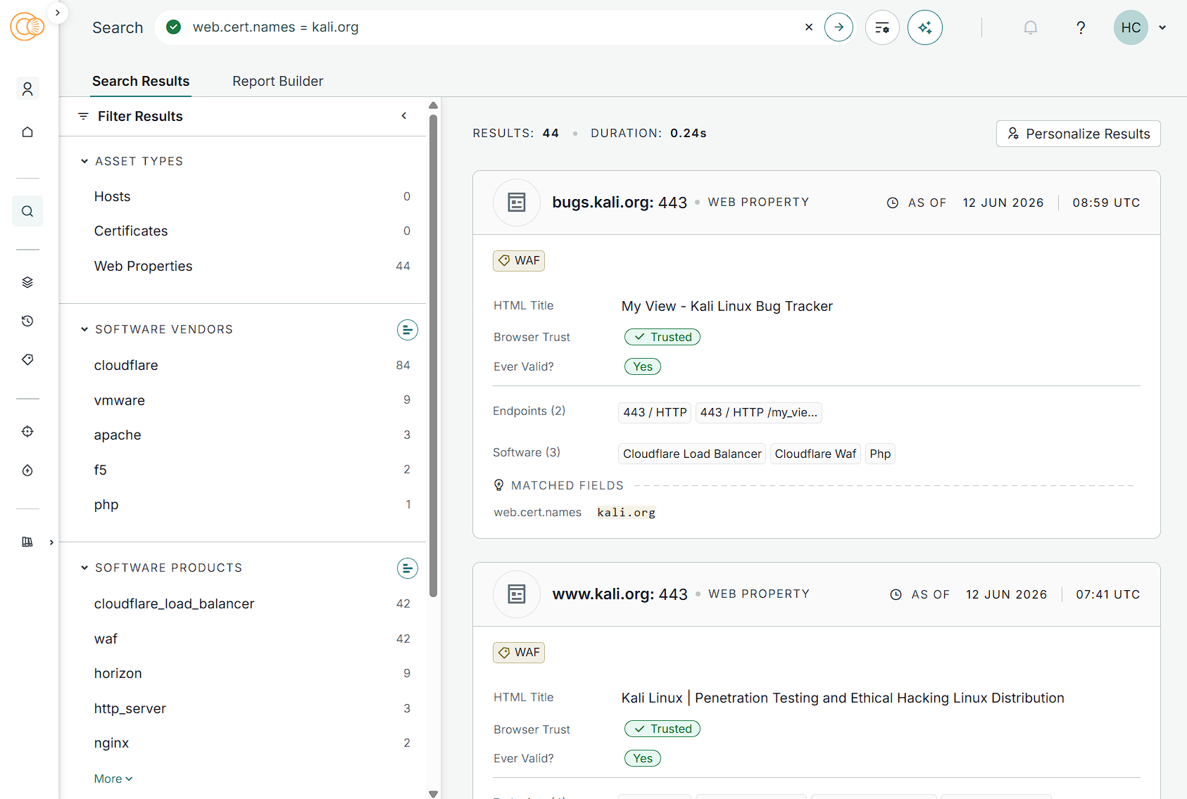The height and width of the screenshot is (799, 1187).
Task: Open the query settings icon button
Action: pyautogui.click(x=882, y=27)
